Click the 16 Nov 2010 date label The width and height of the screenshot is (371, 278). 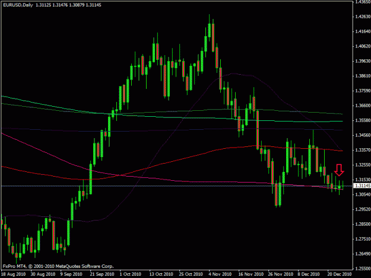[x=251, y=274]
